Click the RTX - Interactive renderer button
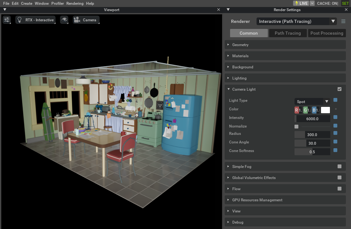The height and width of the screenshot is (229, 351). 35,20
